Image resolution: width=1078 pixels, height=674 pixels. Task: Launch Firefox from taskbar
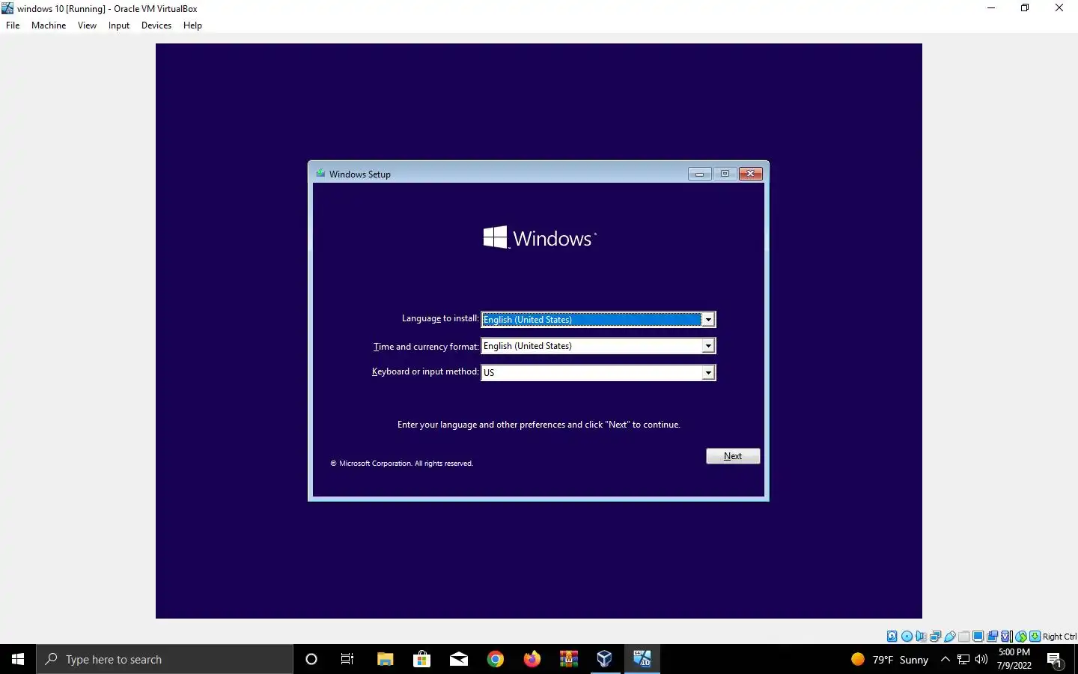point(532,659)
